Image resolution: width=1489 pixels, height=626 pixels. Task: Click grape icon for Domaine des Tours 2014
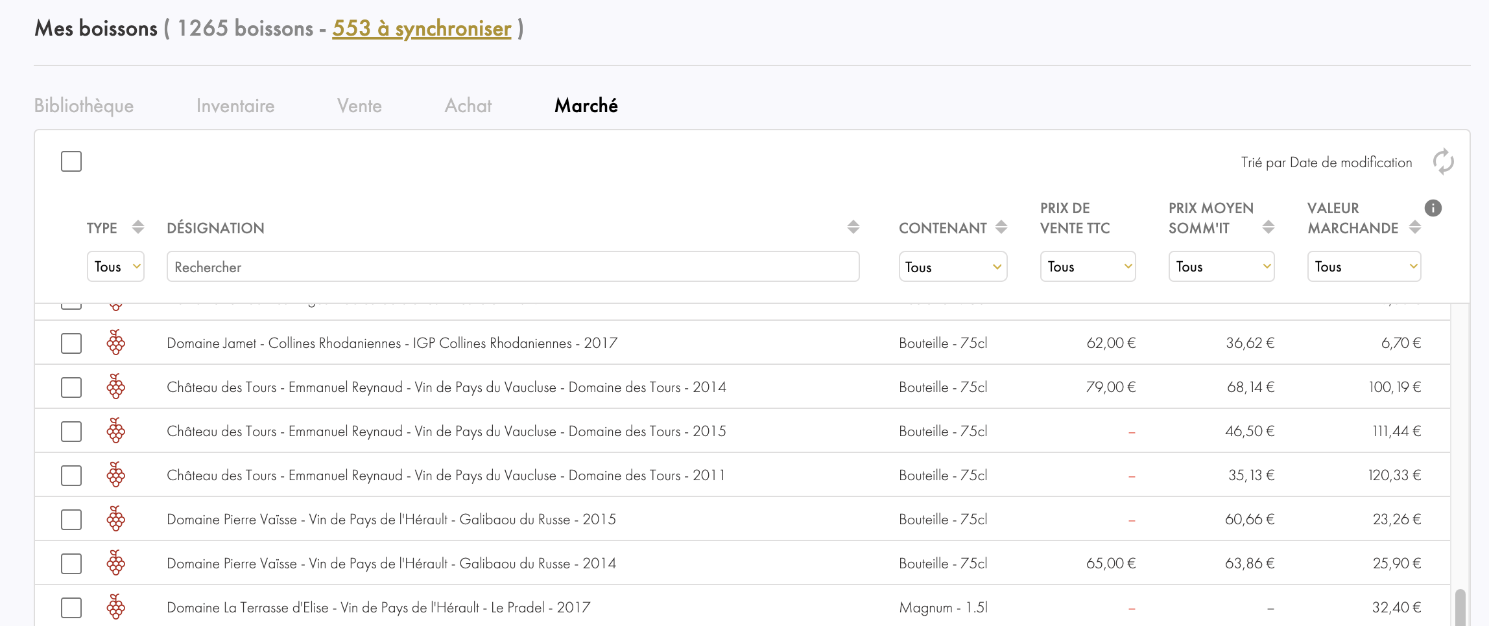pyautogui.click(x=116, y=387)
